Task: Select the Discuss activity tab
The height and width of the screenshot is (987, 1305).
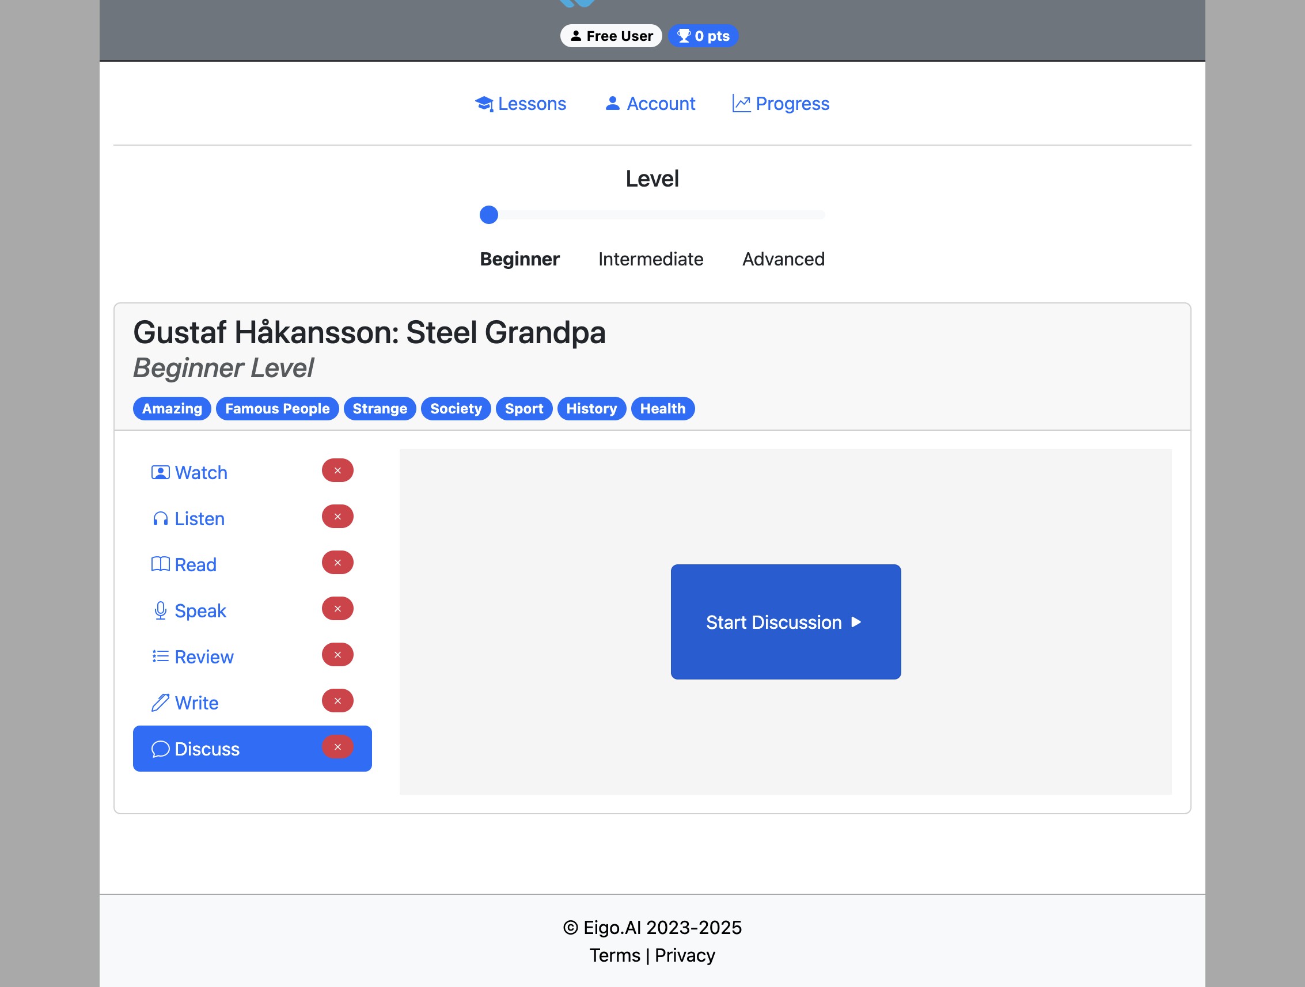Action: [252, 749]
